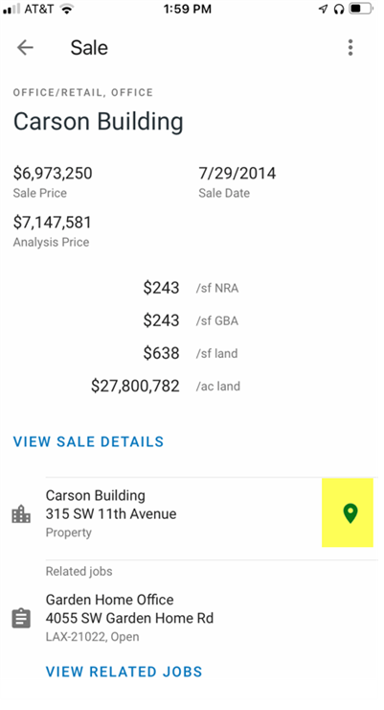Tap the clipboard icon beside Garden Home Office
This screenshot has height=710, width=384.
tap(21, 618)
